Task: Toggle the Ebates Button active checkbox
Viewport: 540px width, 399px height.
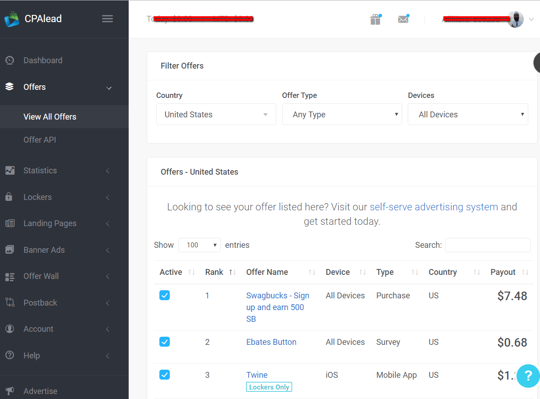Action: coord(165,342)
